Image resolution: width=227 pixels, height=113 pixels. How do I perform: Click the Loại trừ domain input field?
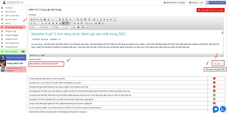[46, 64]
